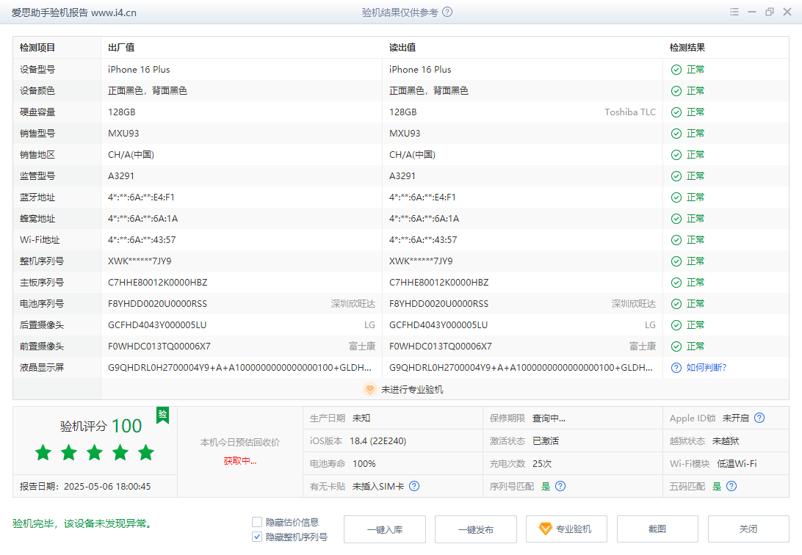Image resolution: width=802 pixels, height=555 pixels.
Task: Click the green check icon for 设备型号
Action: [676, 70]
